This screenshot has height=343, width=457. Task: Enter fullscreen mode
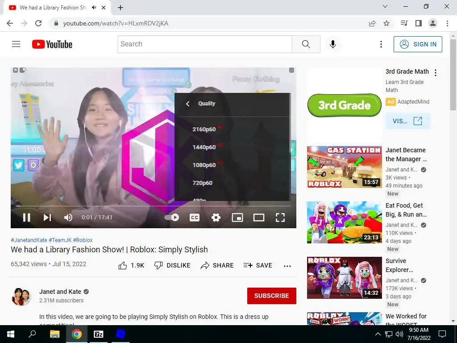click(x=280, y=218)
